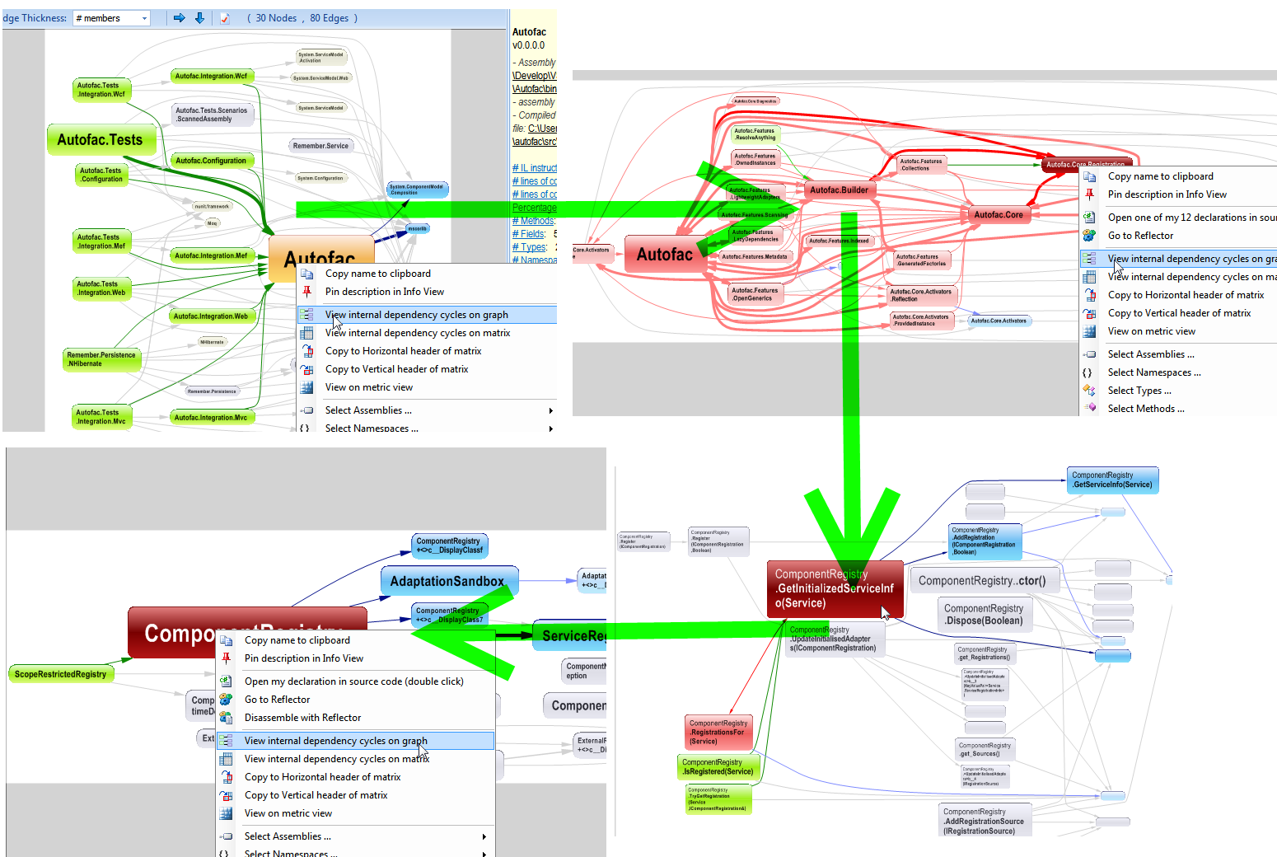Click Copy name icon in Autofac assembly menu

307,274
